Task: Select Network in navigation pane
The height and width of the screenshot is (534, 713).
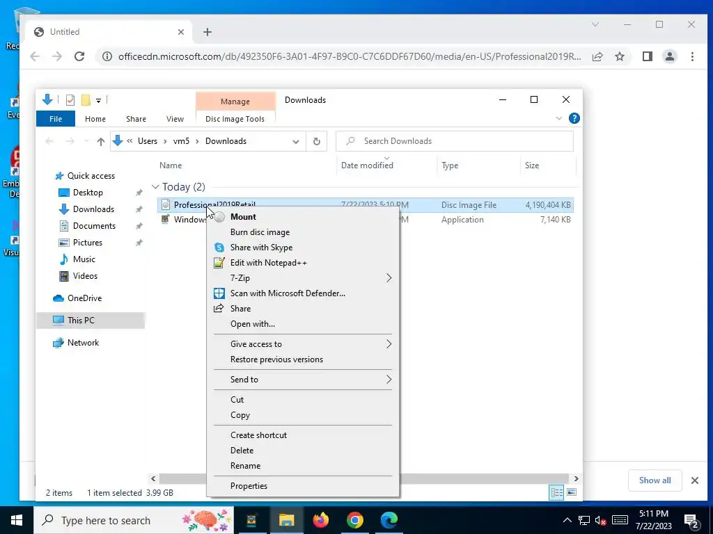Action: 83,343
